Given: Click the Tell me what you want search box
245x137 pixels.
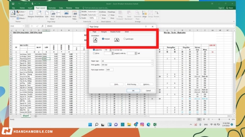Looking at the screenshot, I should coord(96,8).
